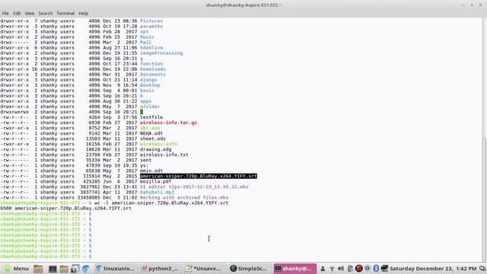487x274 pixels.
Task: Open the Mint Menu button
Action: click(16, 269)
